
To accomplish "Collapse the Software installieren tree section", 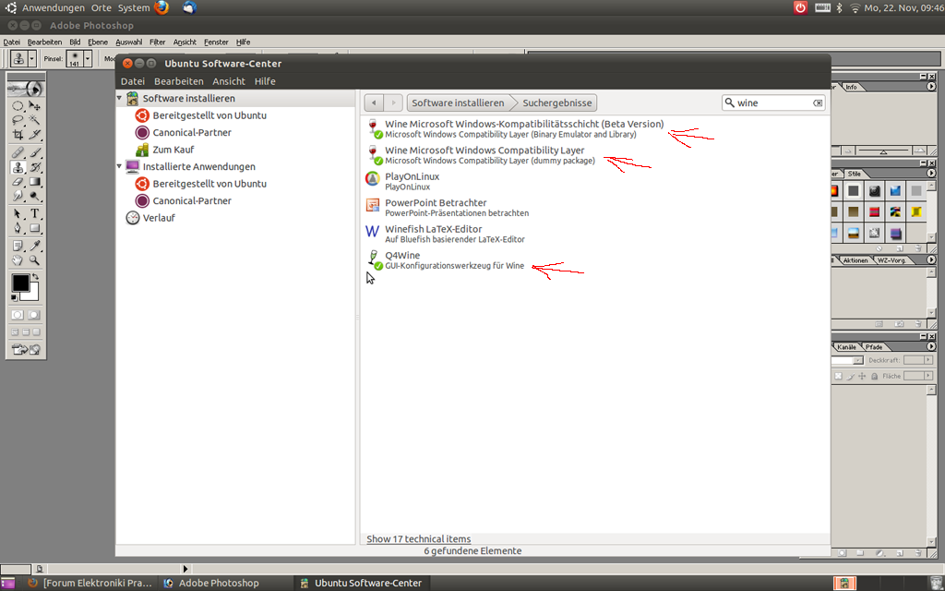I will click(120, 98).
